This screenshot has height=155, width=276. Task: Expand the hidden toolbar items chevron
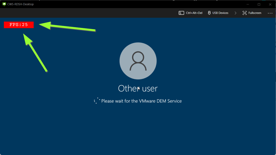[x=235, y=13]
